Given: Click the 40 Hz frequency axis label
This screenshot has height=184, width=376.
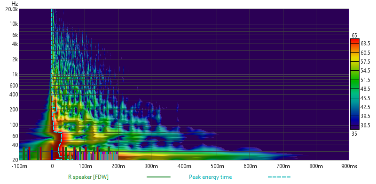Looking at the screenshot, I should tap(16, 145).
